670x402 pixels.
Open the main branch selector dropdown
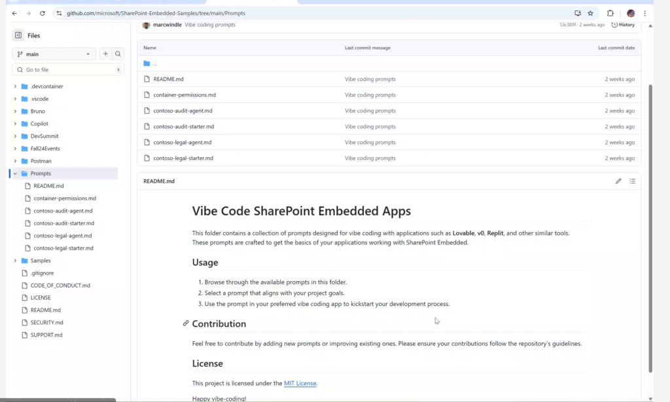pos(54,54)
